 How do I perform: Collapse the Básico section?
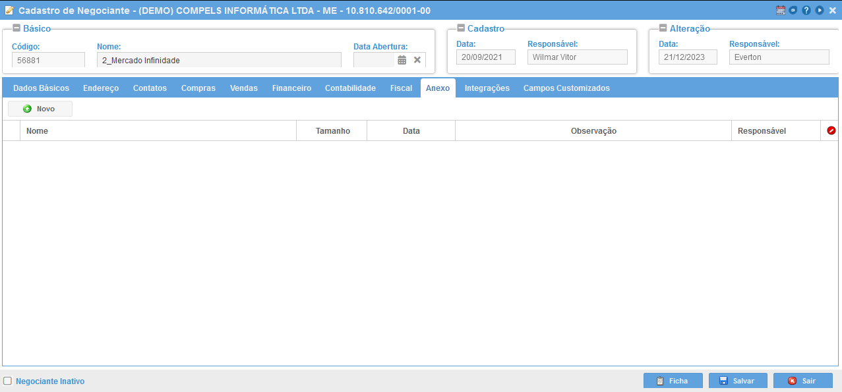(16, 28)
